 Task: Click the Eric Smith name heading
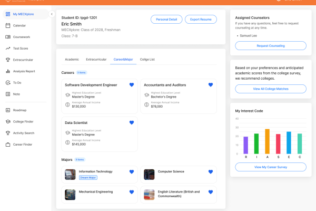72,24
